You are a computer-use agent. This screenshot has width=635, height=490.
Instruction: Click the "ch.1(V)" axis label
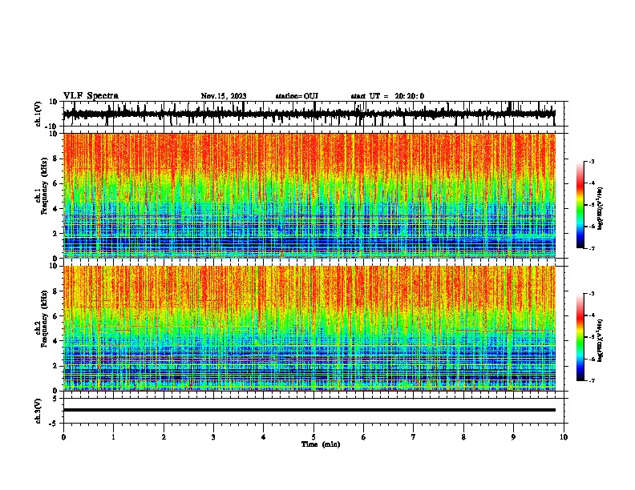[38, 114]
